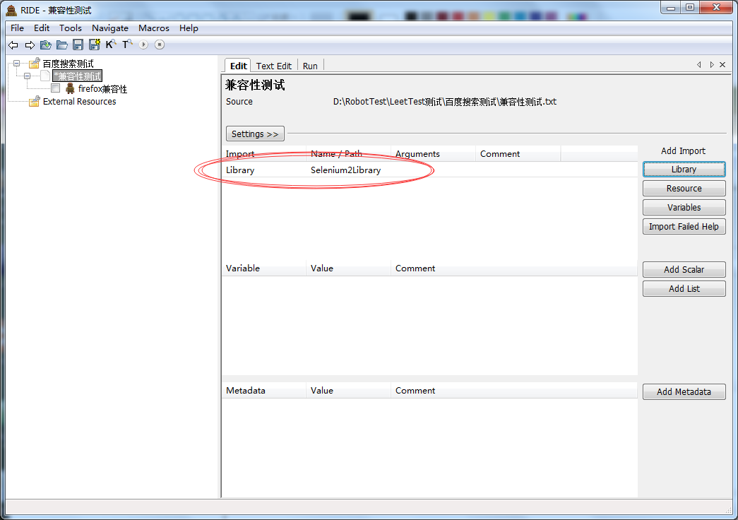Click the Metadata column header
738x520 pixels.
click(x=264, y=391)
